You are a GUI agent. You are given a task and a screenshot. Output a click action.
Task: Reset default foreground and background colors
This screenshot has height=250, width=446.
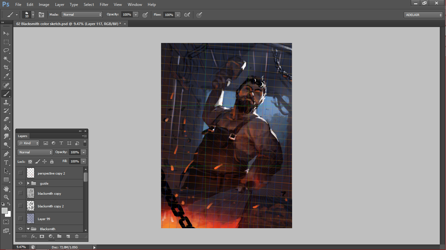tap(3, 204)
